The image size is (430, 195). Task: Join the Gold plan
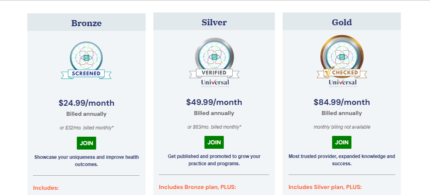pyautogui.click(x=342, y=142)
